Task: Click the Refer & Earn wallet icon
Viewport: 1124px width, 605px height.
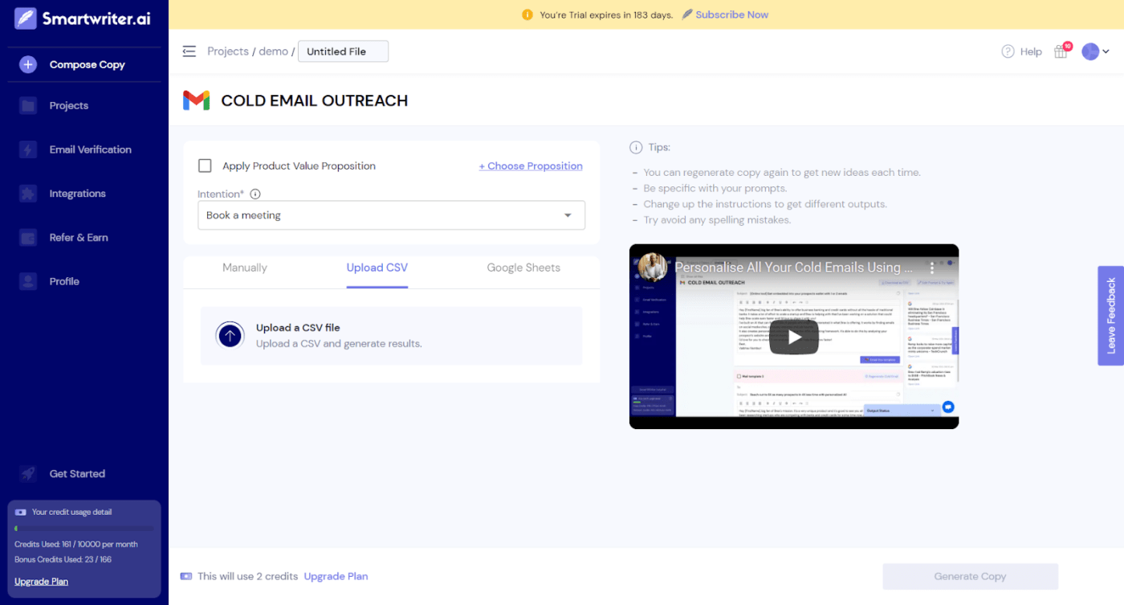Action: pos(28,238)
